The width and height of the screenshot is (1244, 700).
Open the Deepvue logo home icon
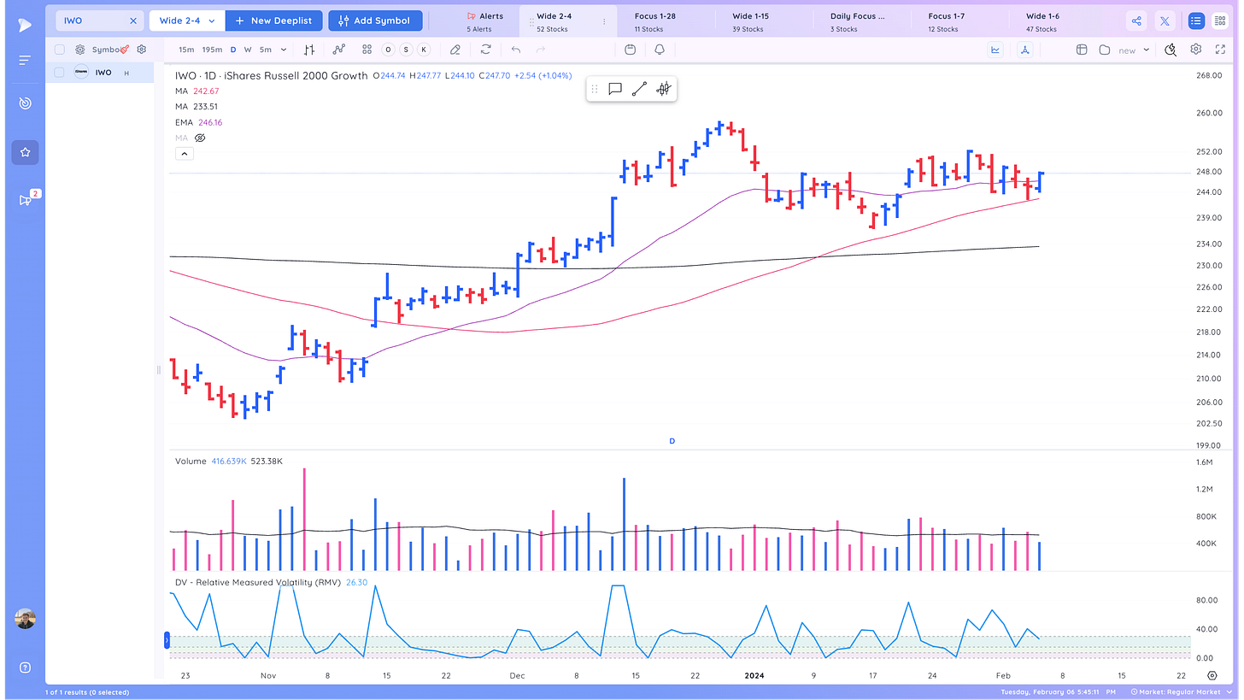pos(25,25)
